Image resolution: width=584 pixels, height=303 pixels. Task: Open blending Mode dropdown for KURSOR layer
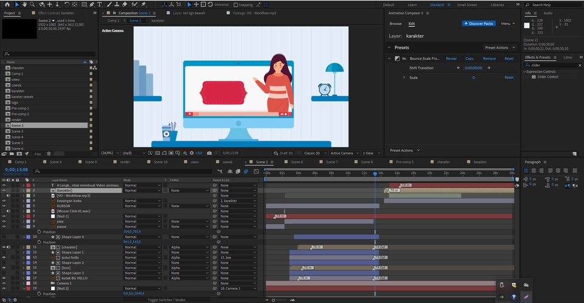tap(142, 206)
